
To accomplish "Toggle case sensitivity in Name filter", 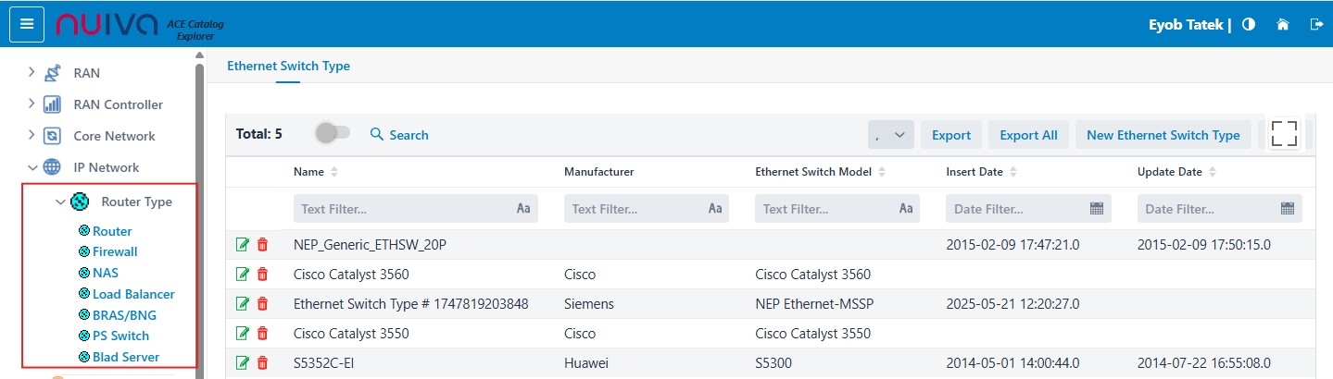I will coord(523,209).
